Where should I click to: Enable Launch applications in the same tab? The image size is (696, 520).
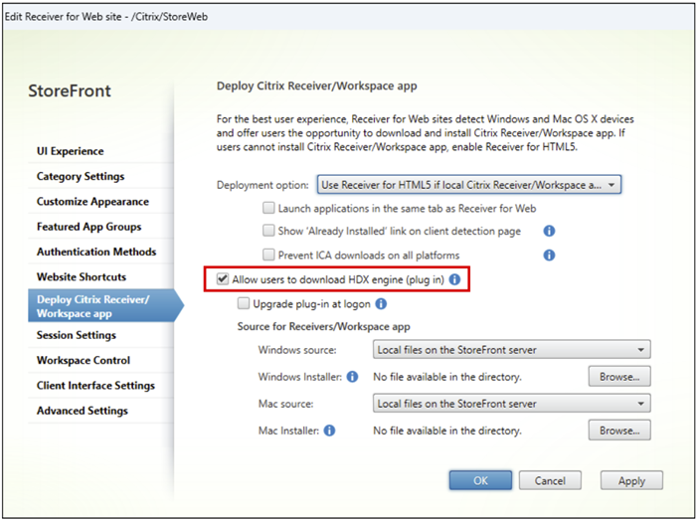pos(268,208)
